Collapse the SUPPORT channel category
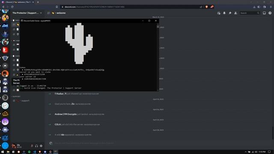The height and width of the screenshot is (154, 274). click(16, 97)
